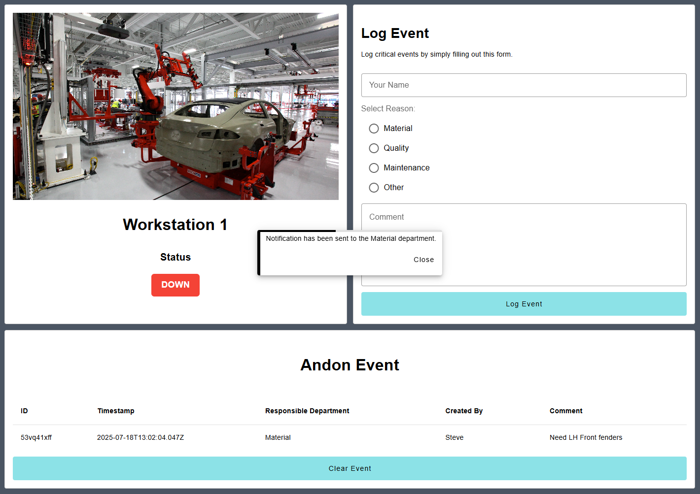Click the Log Event form heading
This screenshot has width=700, height=494.
[395, 33]
